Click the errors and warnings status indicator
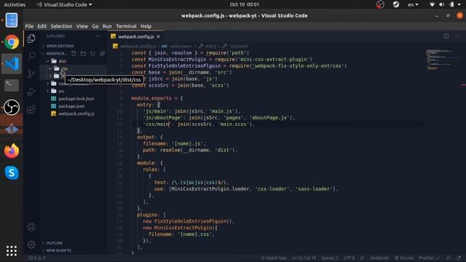The width and height of the screenshot is (466, 262). 37,258
